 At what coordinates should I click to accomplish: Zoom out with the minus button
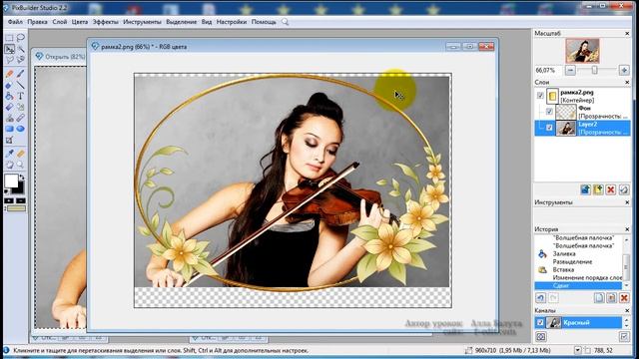[x=570, y=71]
